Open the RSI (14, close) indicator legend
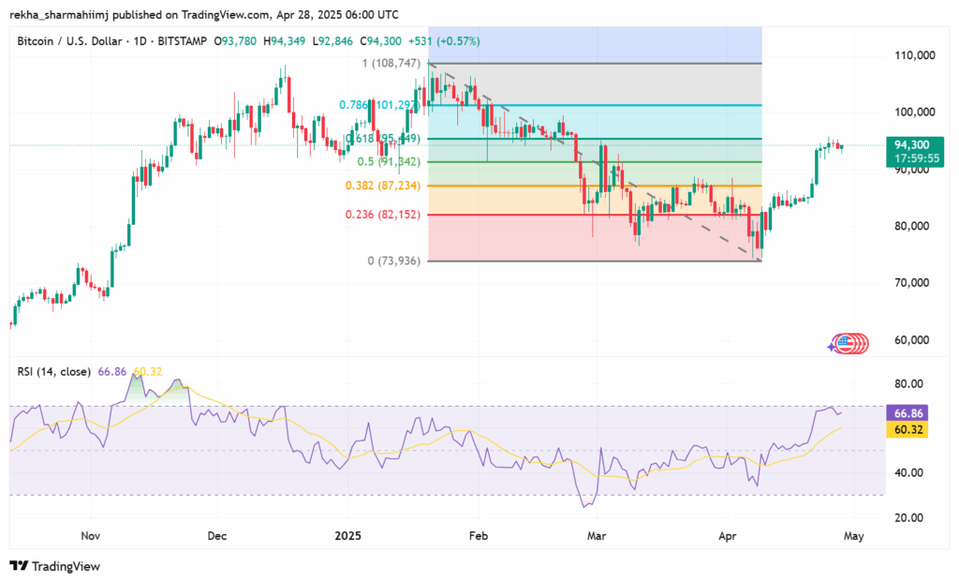This screenshot has height=583, width=959. 52,372
